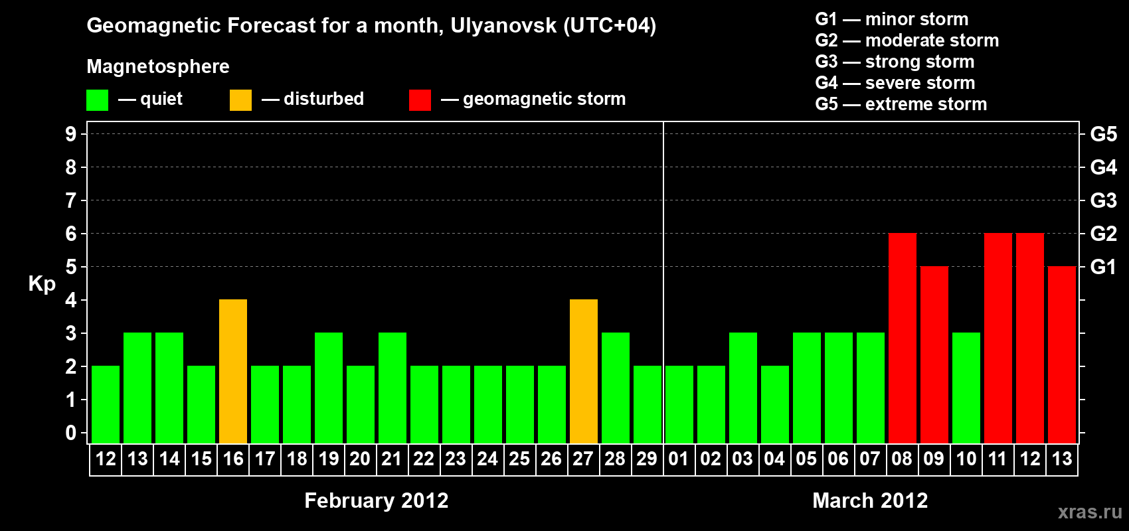Click the 'geomagnetic storm' legend label
The height and width of the screenshot is (531, 1129).
pyautogui.click(x=545, y=99)
